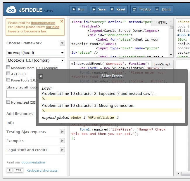Reset the fiddle editor
The width and height of the screenshot is (190, 181).
(118, 9)
